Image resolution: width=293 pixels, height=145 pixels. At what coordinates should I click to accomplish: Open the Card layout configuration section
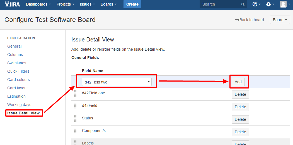click(x=17, y=88)
